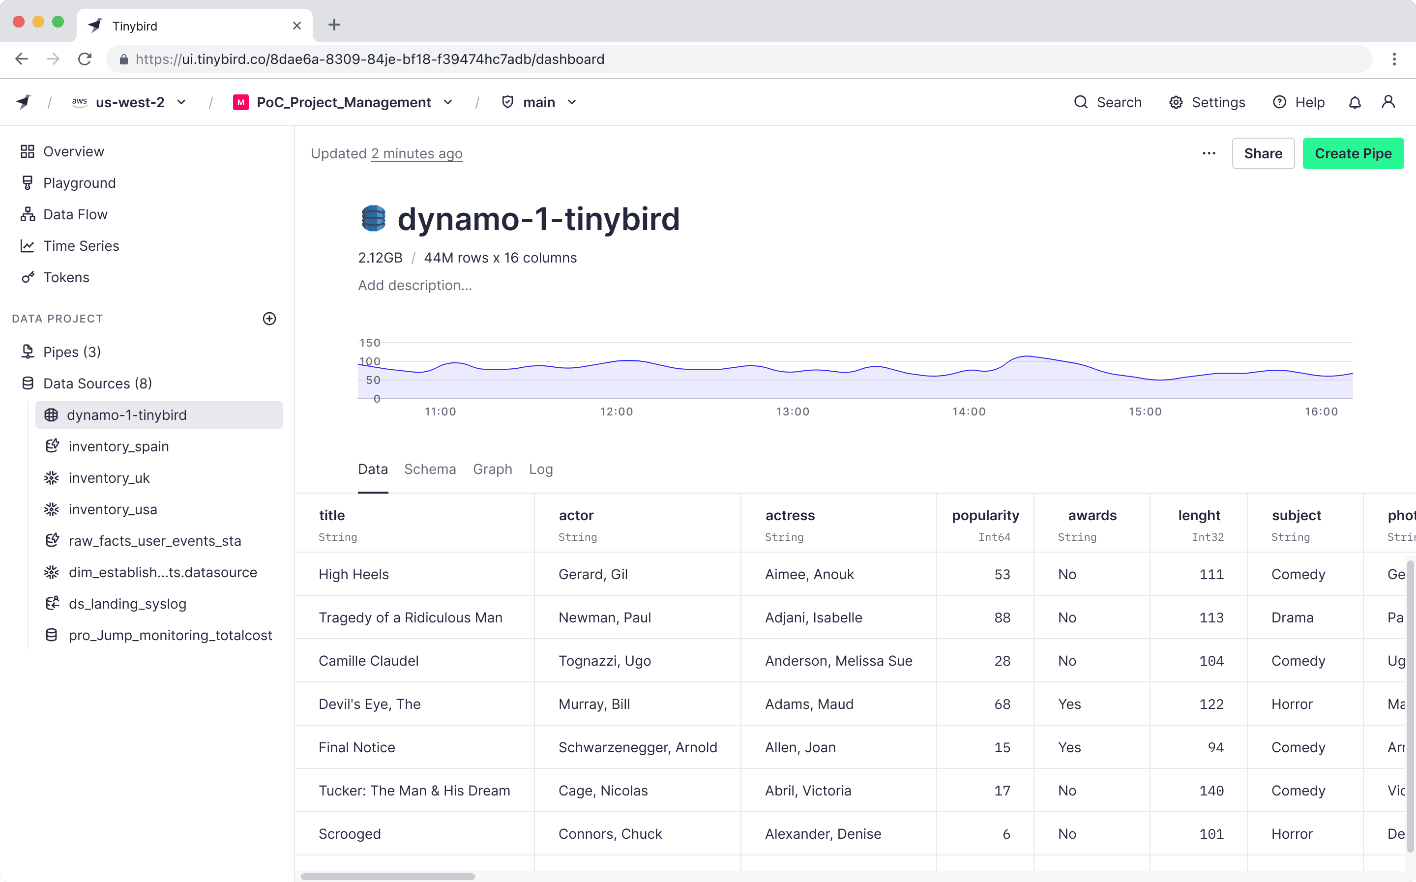Click the Time Series chart icon
This screenshot has height=882, width=1416.
pos(28,246)
